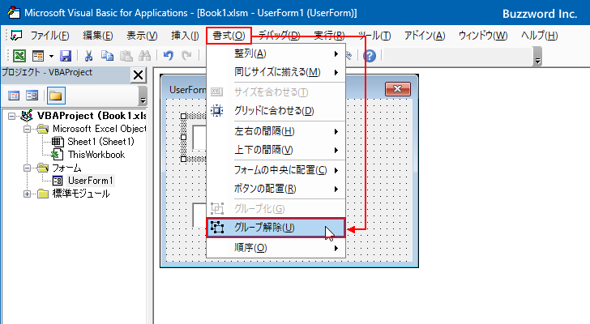Click the View Object icon in Project panel

point(32,96)
